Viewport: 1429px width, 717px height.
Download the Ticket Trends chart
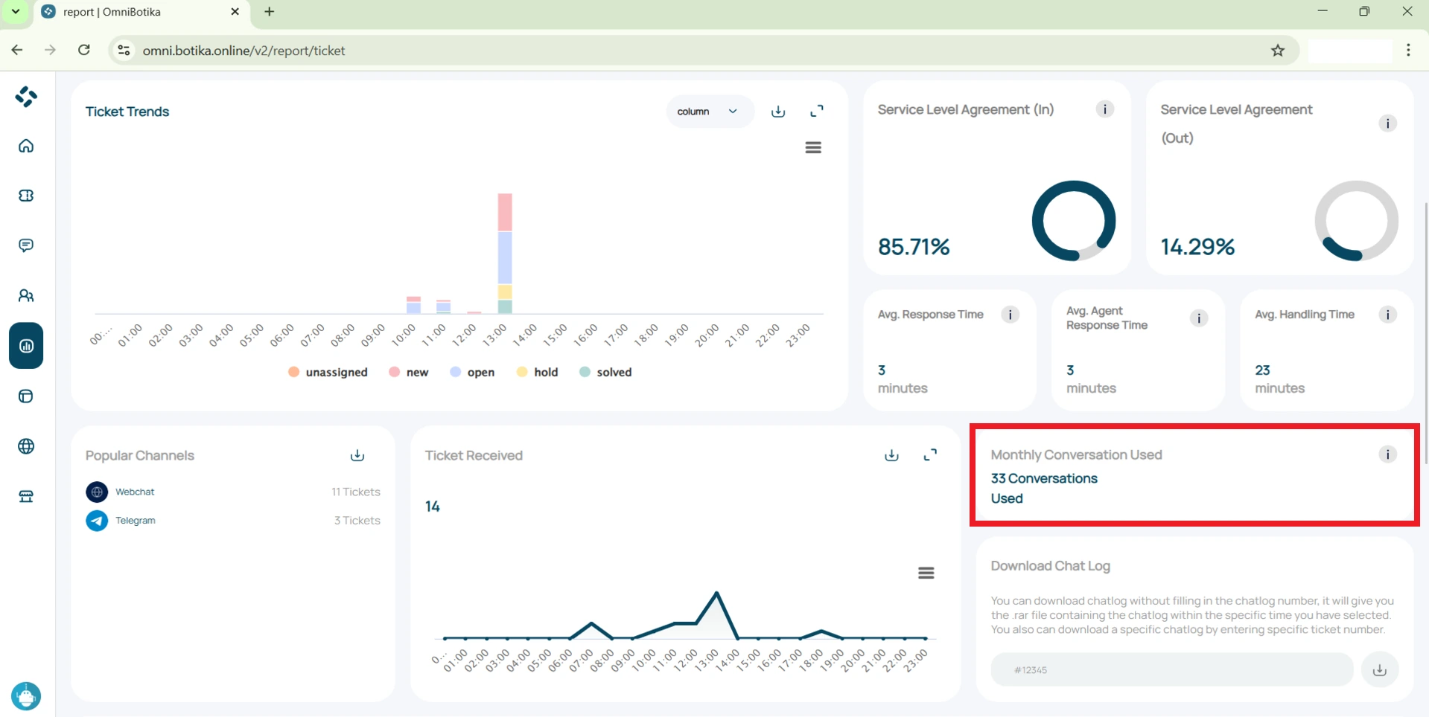click(778, 112)
